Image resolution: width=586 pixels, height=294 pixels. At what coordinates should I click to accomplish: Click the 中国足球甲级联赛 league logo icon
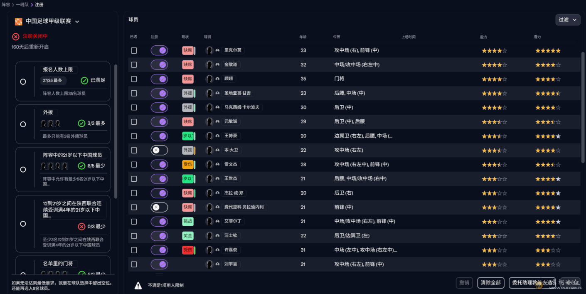pyautogui.click(x=18, y=22)
